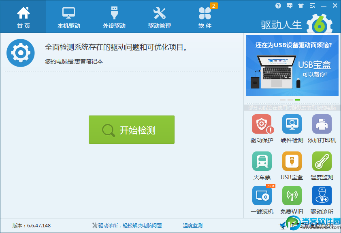The height and width of the screenshot is (233, 341).
Task: Select the first banner page indicator
Action: tap(283, 100)
